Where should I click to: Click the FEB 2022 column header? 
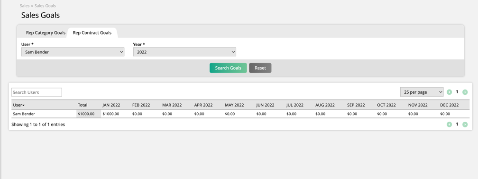[141, 105]
